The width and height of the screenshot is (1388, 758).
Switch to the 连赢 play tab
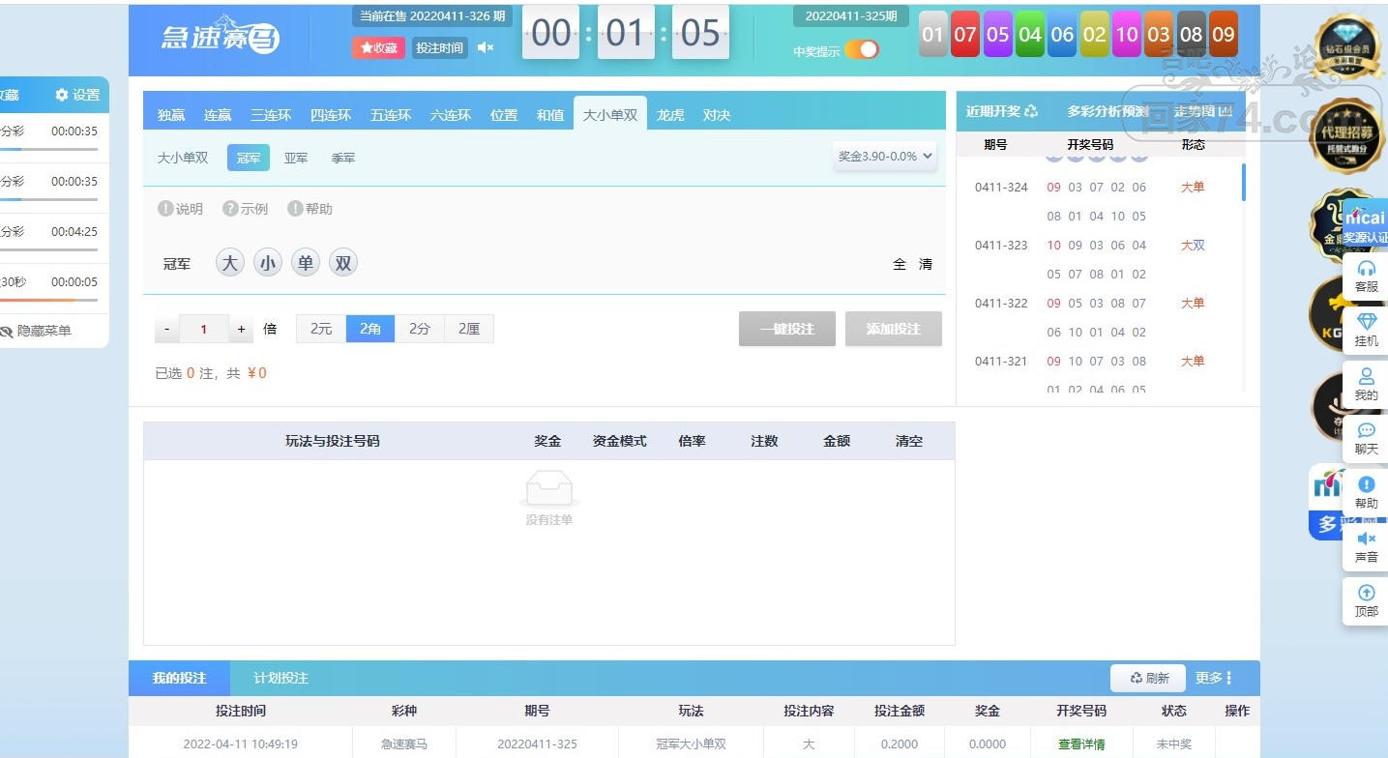click(x=218, y=115)
